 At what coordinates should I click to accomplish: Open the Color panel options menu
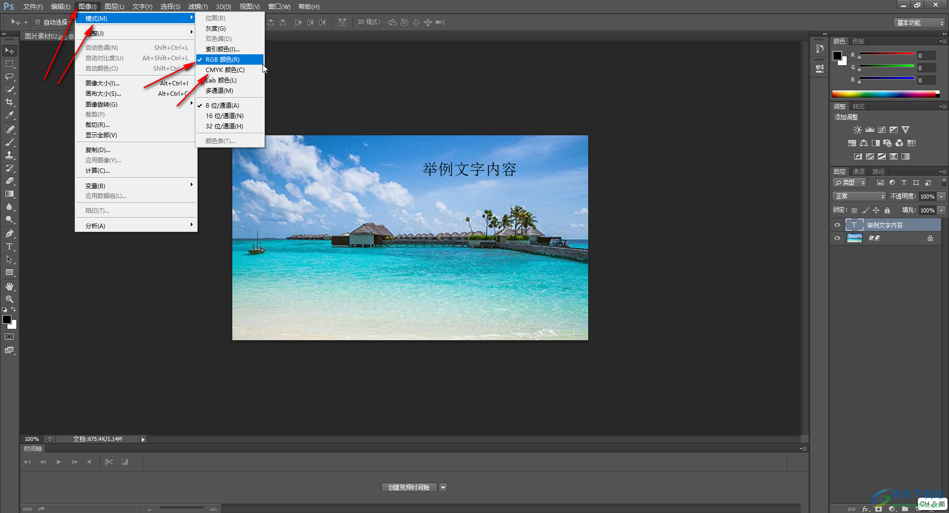pos(943,41)
